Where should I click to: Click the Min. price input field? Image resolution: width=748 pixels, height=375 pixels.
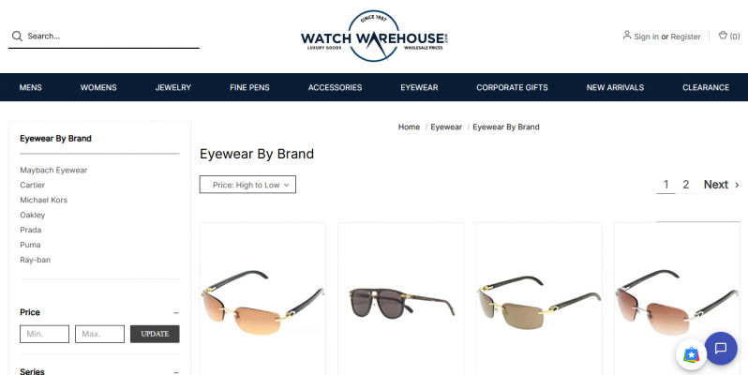click(44, 334)
